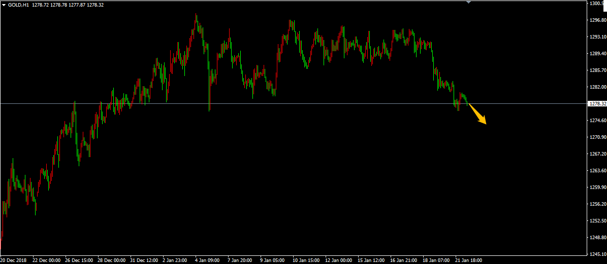
Task: Click the open price value 1278.72
Action: coord(40,5)
